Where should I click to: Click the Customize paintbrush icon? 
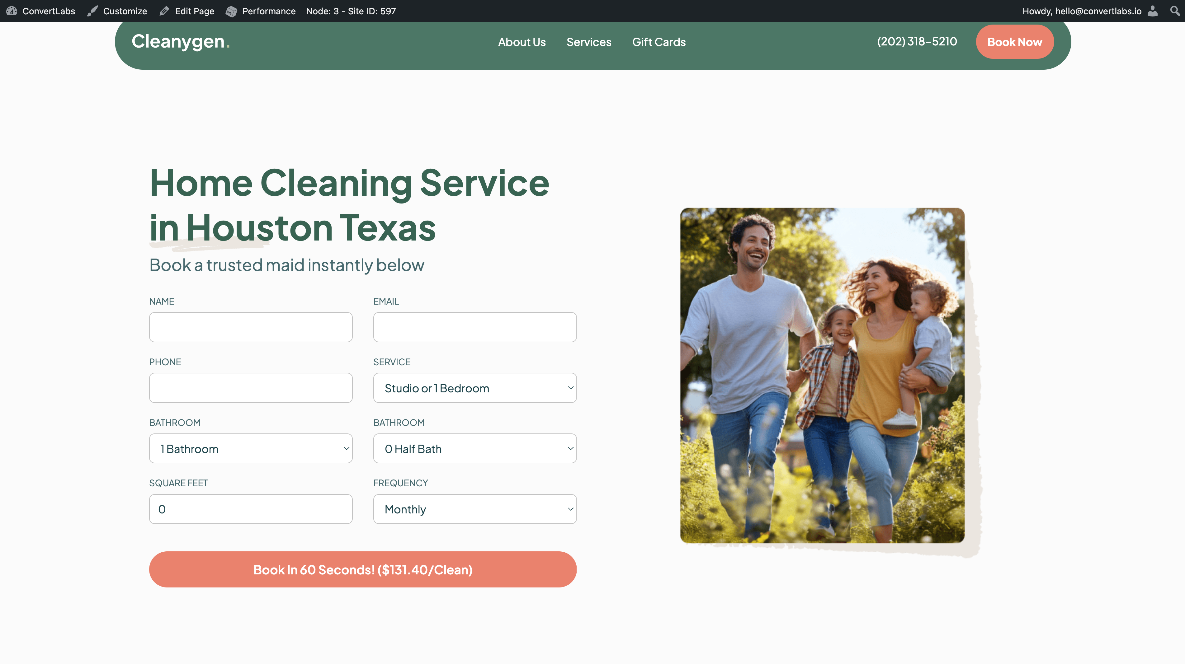92,11
